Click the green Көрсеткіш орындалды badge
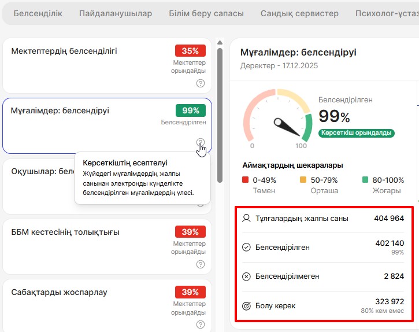 click(x=356, y=133)
